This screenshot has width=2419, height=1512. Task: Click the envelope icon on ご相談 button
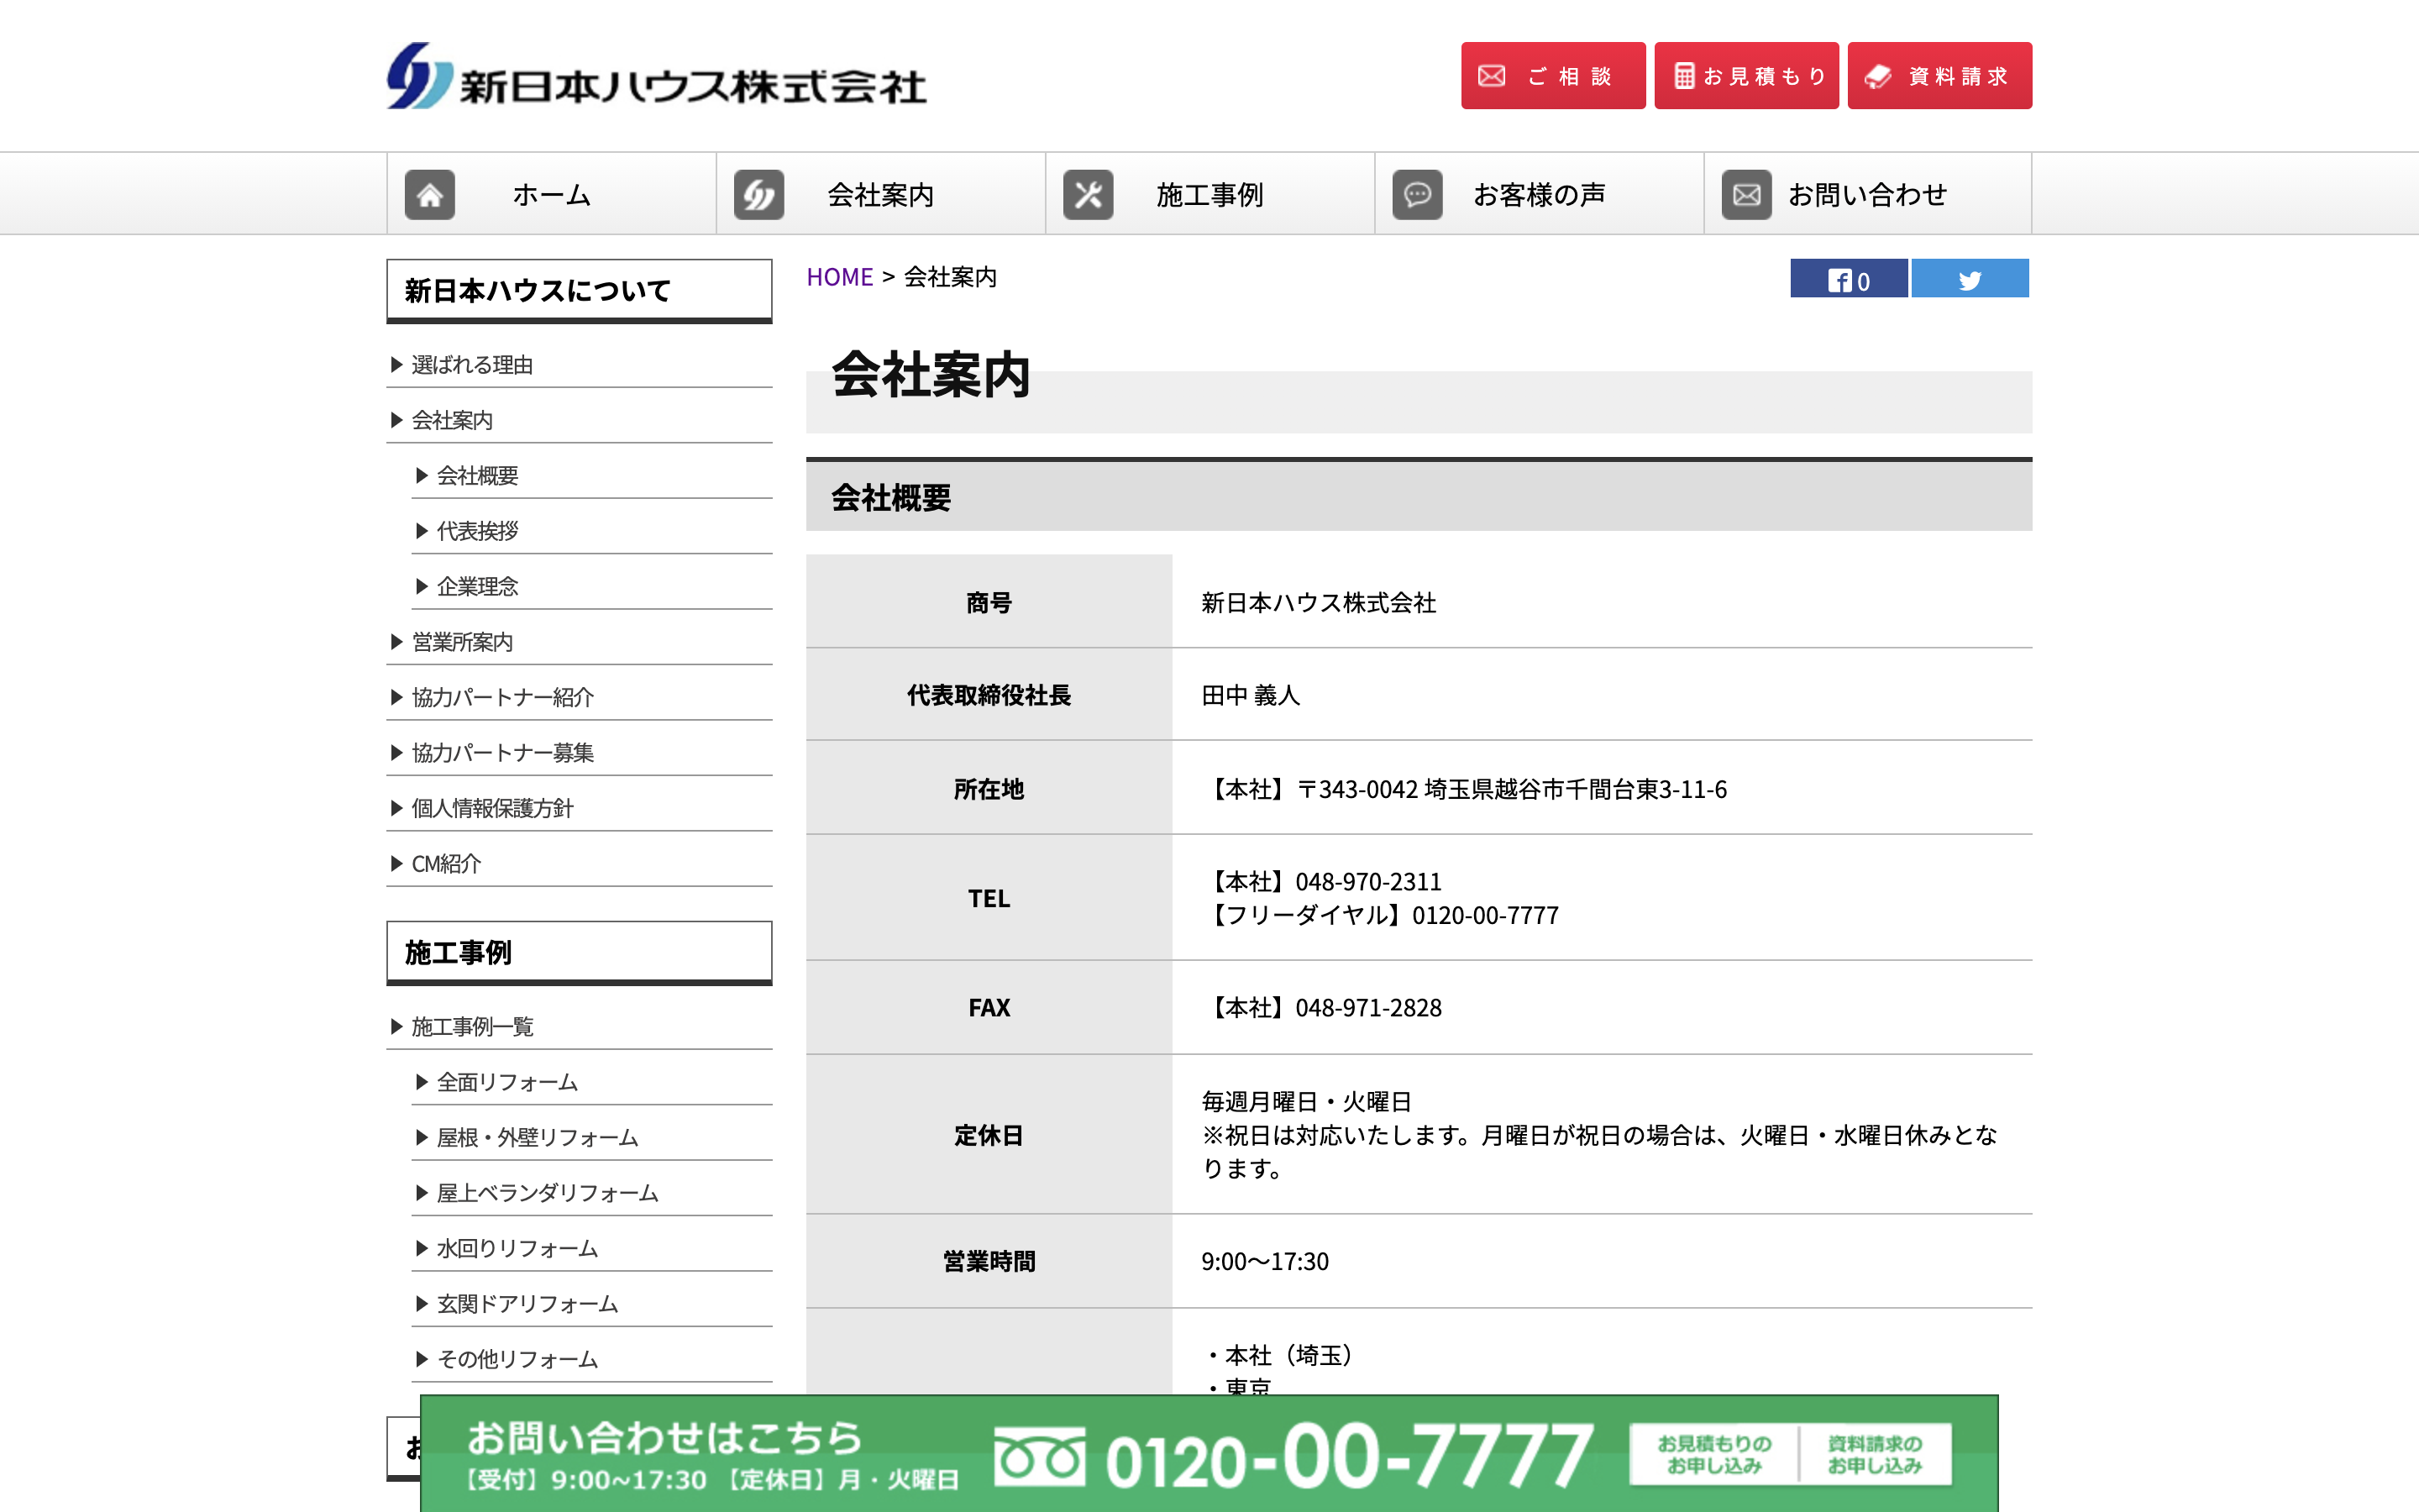coord(1492,76)
